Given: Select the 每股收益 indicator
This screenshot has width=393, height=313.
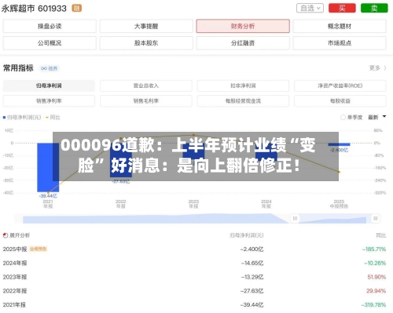Looking at the screenshot, I should [340, 101].
